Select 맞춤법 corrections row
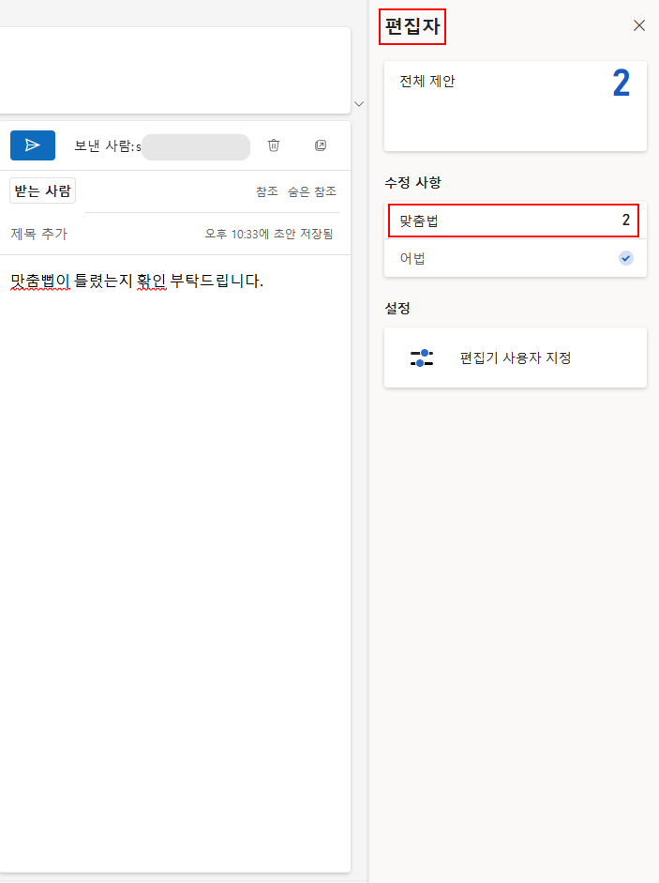The image size is (659, 883). (x=515, y=221)
